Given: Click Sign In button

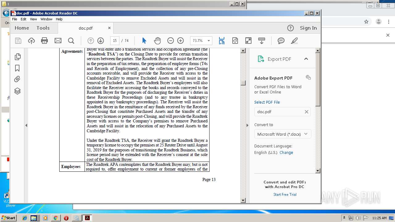Looking at the screenshot, I should (x=308, y=28).
